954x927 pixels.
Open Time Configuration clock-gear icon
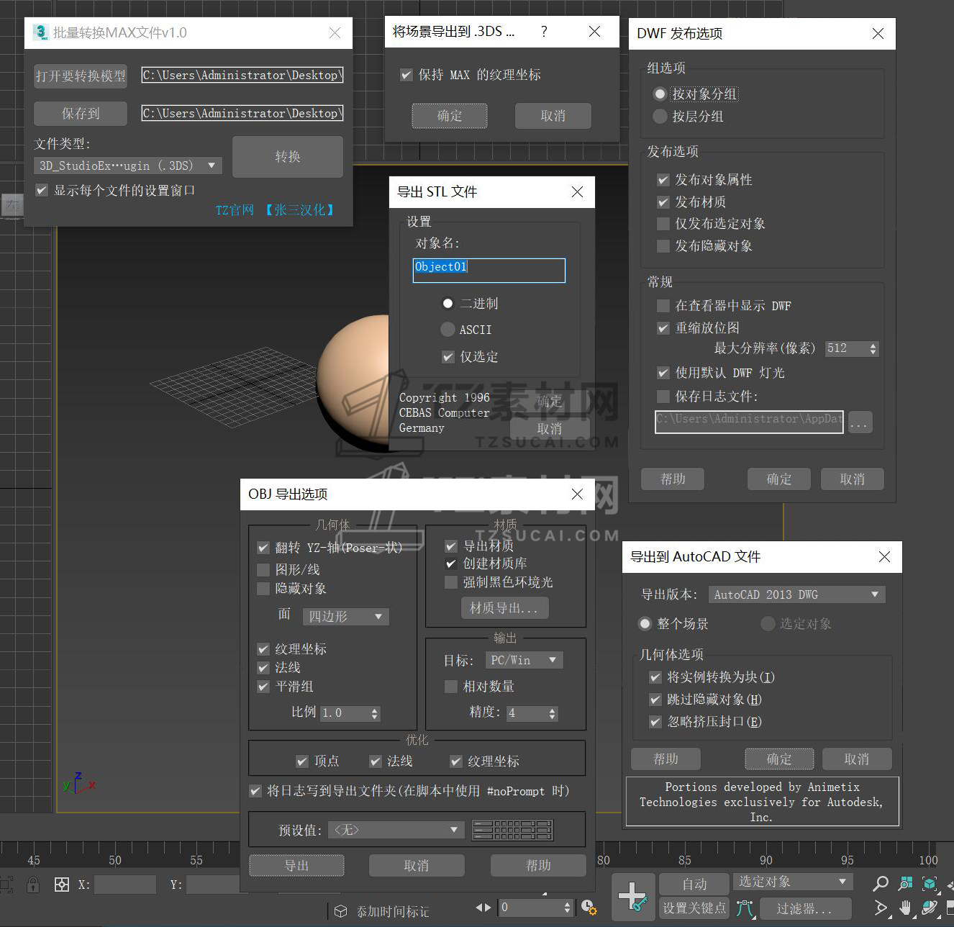point(589,908)
